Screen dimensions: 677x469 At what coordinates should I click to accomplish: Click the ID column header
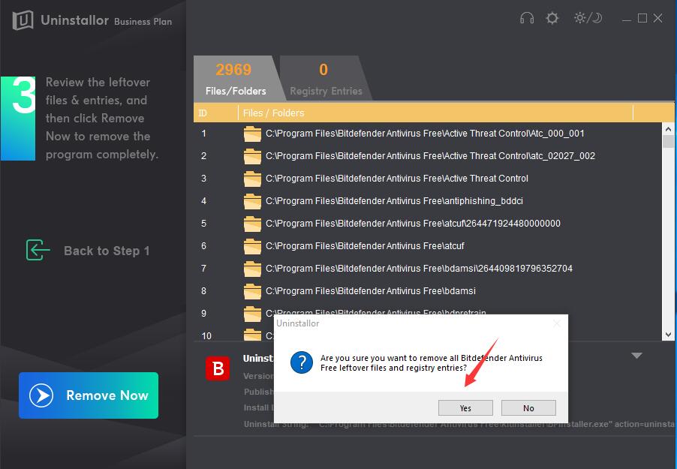pos(216,113)
